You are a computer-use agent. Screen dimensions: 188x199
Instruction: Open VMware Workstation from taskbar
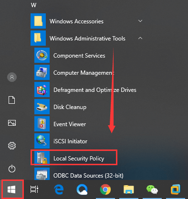click(x=176, y=189)
